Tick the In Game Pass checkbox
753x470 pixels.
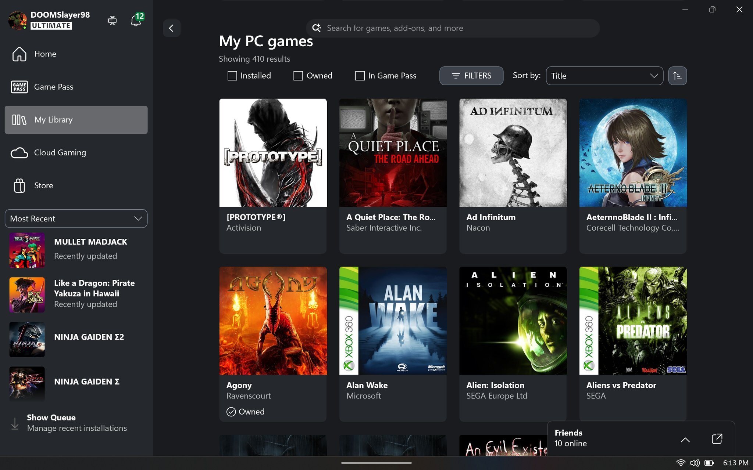tap(360, 76)
